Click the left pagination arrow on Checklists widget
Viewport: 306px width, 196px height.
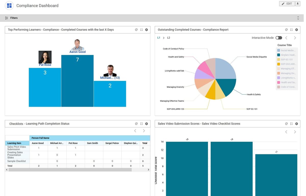click(x=135, y=131)
